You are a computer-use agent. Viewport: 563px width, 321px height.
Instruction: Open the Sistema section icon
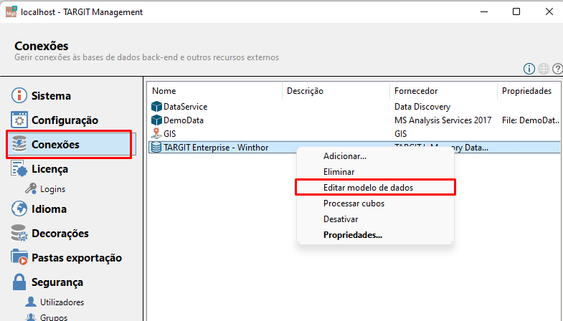point(19,96)
